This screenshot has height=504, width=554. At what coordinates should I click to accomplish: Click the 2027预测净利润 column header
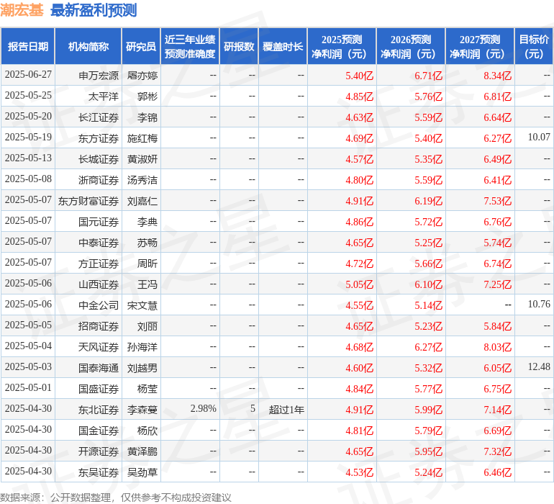click(480, 47)
